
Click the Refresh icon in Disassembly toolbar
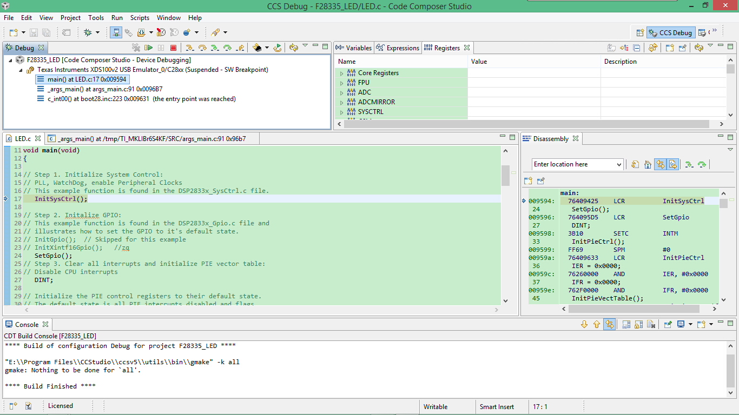coord(635,164)
